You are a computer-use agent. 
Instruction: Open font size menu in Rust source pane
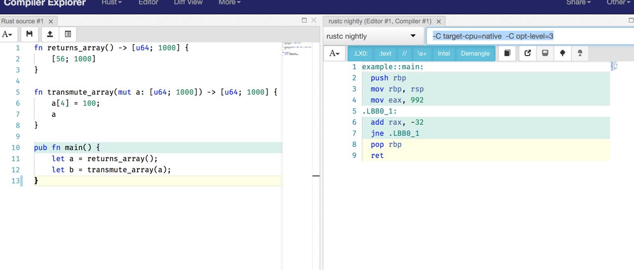coord(8,34)
